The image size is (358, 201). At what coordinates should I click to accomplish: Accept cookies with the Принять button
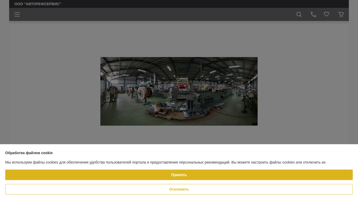click(x=179, y=175)
